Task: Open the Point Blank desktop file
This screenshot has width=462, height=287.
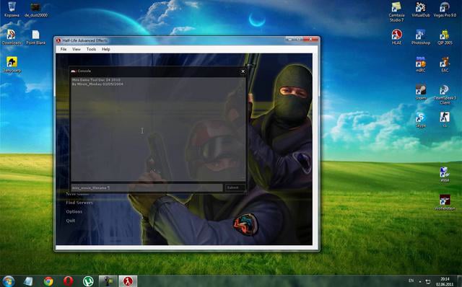Action: 35,37
